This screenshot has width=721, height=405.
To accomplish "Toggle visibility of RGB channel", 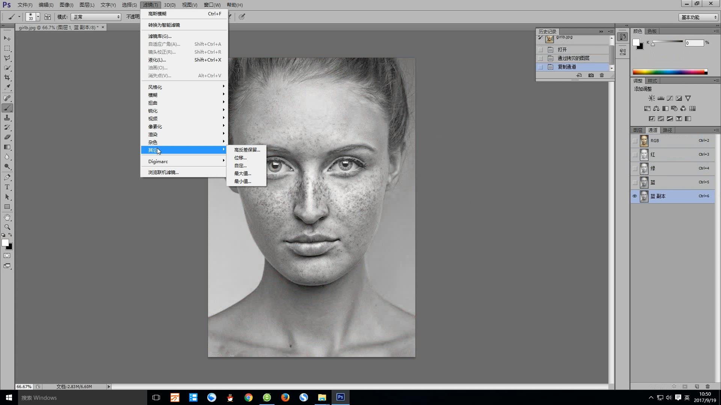I will click(x=635, y=141).
